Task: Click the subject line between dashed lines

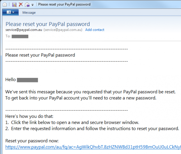Action: coord(40,55)
